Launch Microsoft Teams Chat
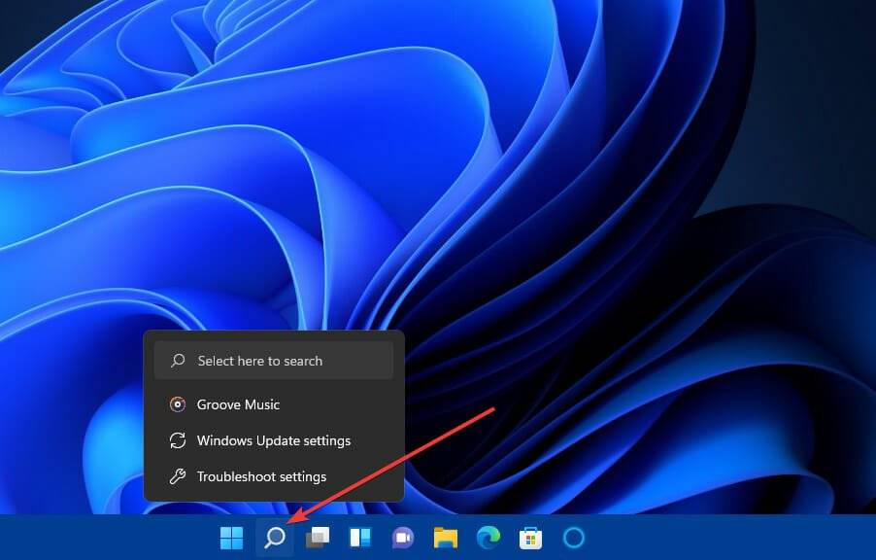This screenshot has width=876, height=560. coord(402,537)
